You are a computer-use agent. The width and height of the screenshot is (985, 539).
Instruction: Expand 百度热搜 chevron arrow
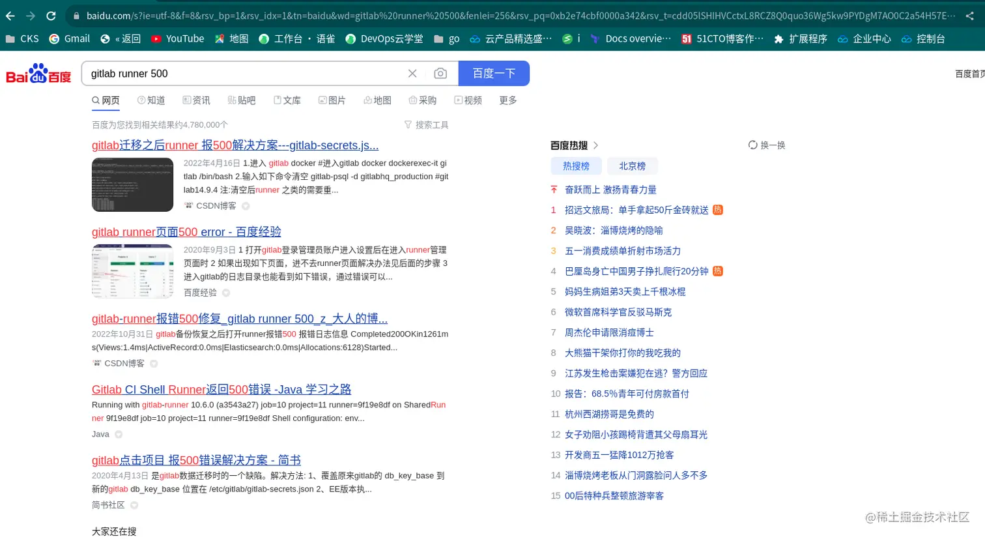coord(595,145)
